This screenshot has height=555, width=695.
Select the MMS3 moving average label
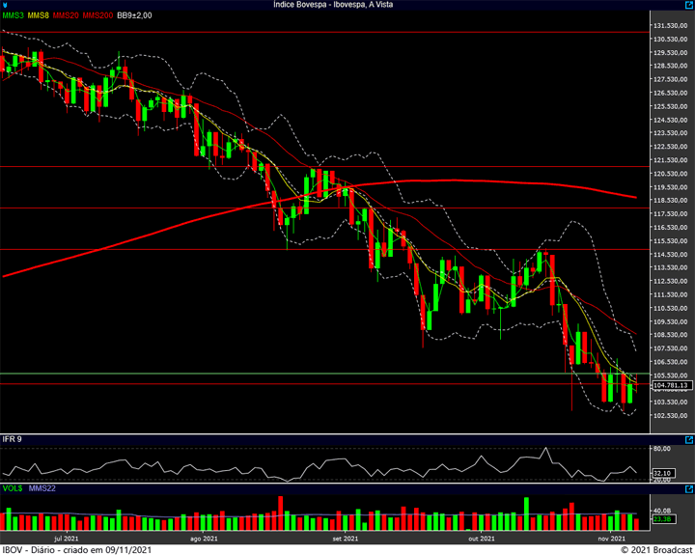tap(13, 15)
